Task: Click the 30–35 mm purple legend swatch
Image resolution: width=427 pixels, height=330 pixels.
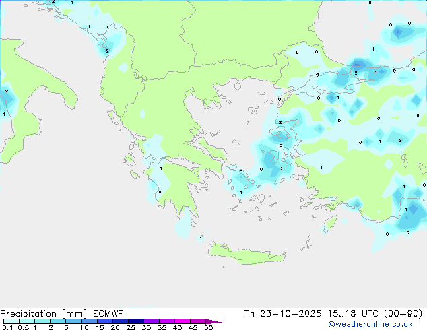Action: point(152,321)
